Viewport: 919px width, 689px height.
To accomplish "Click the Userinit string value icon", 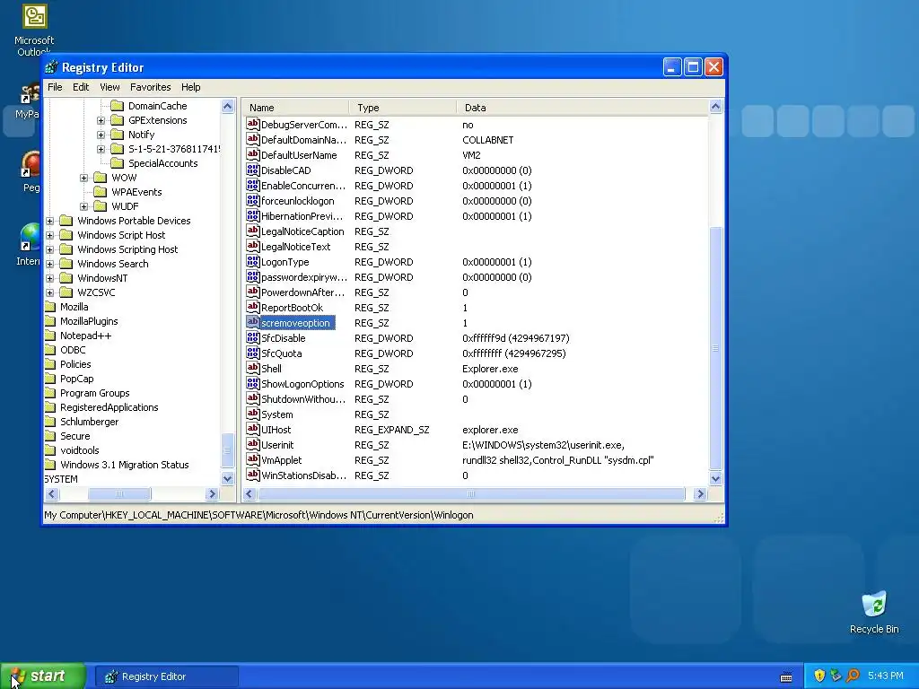I will (252, 444).
